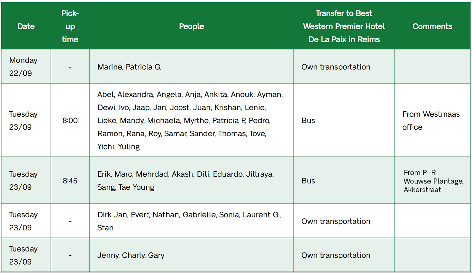Image resolution: width=472 pixels, height=273 pixels.
Task: Click "Own transportation" in the Dirk-Jan row
Action: [336, 221]
